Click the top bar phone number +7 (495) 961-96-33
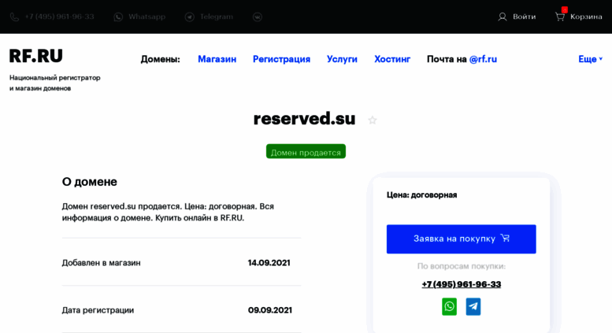Screen dimensions: 612x333 point(59,17)
